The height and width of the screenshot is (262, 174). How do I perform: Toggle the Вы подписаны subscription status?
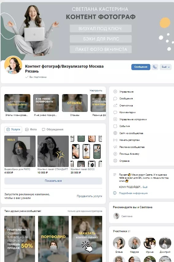[x=36, y=77]
